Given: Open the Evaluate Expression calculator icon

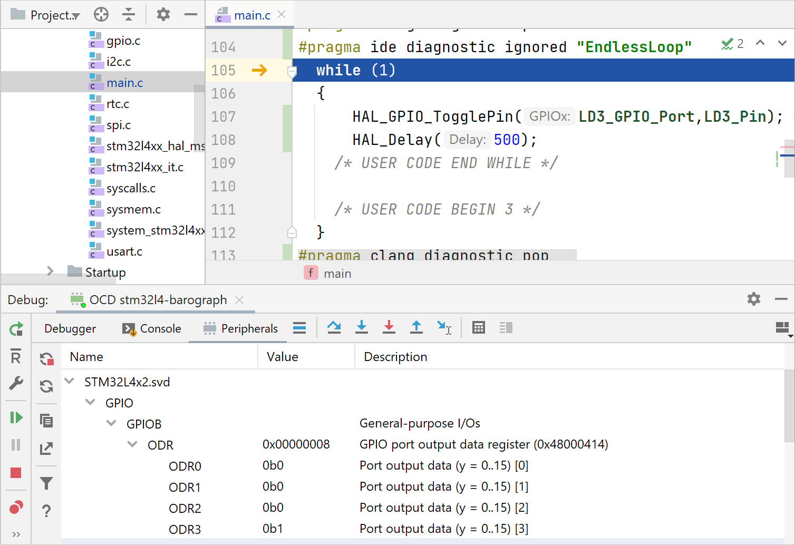Looking at the screenshot, I should (x=478, y=327).
